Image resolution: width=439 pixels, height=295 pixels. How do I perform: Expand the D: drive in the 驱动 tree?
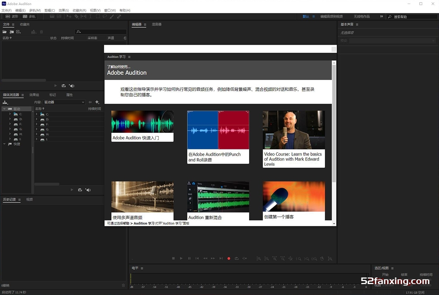[x=10, y=119]
